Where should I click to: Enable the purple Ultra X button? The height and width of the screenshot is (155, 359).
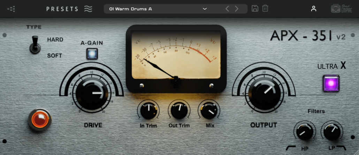(331, 83)
